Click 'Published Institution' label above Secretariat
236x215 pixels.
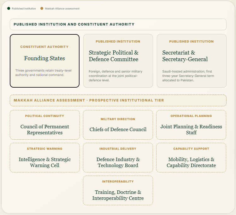coord(191,41)
